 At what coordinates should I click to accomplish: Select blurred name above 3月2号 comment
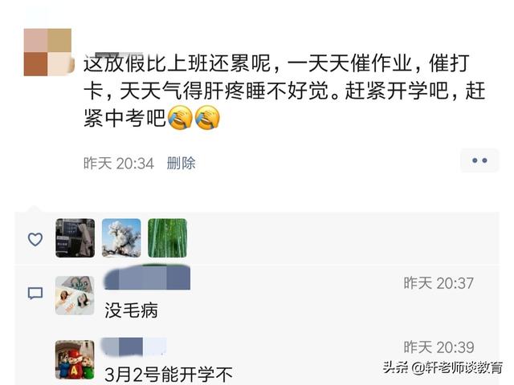133,346
